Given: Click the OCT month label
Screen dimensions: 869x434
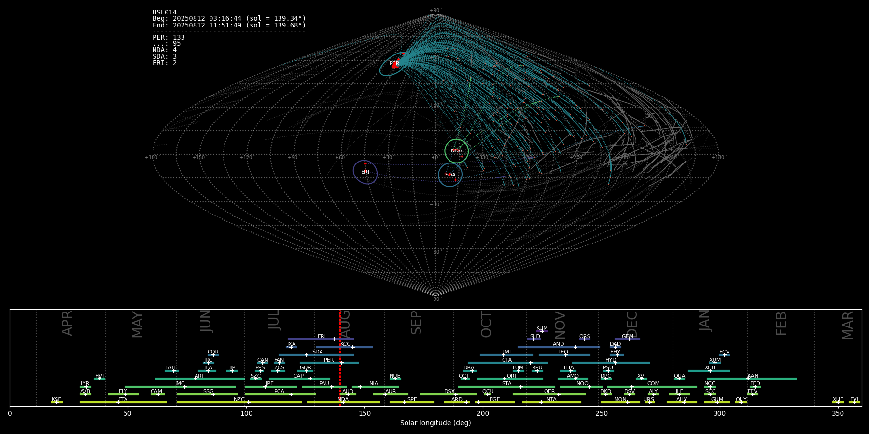Looking at the screenshot, I should coord(486,325).
